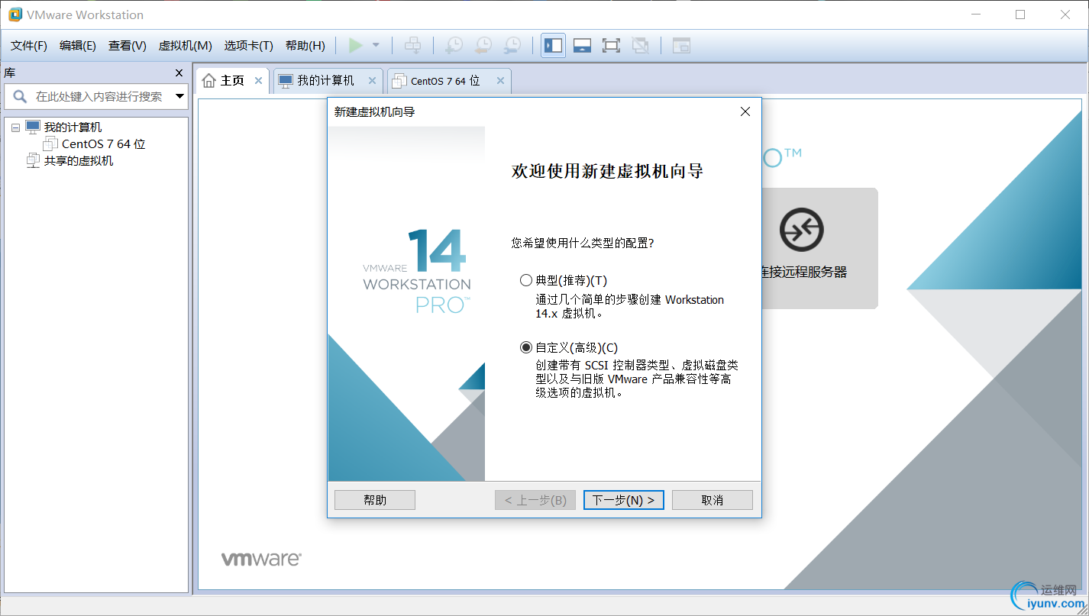Close the 主页 tab
The height and width of the screenshot is (616, 1089).
coord(258,81)
